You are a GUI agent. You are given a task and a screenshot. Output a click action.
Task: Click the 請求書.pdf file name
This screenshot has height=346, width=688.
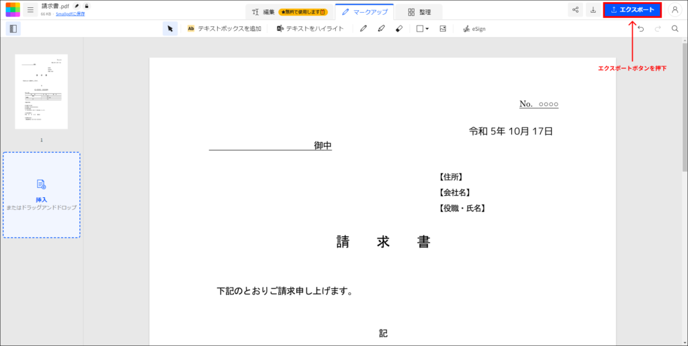coord(55,7)
